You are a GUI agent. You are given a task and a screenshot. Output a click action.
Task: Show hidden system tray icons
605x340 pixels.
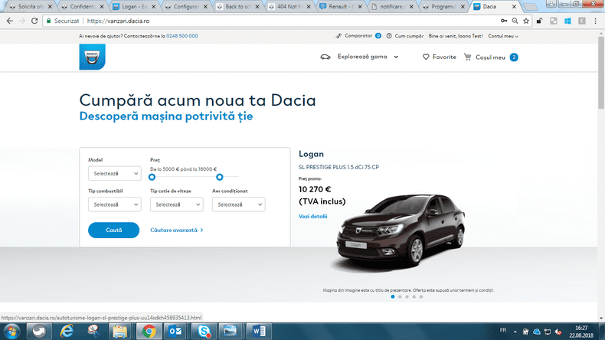(515, 332)
